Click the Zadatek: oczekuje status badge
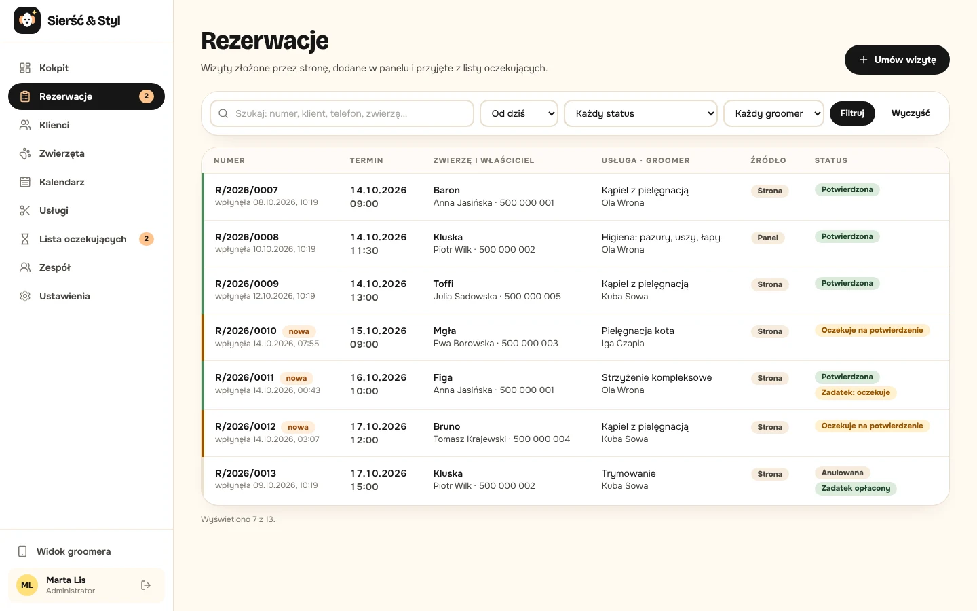 (x=856, y=392)
